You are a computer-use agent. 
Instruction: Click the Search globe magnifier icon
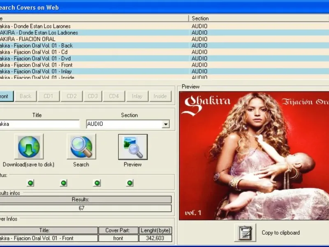pos(81,147)
